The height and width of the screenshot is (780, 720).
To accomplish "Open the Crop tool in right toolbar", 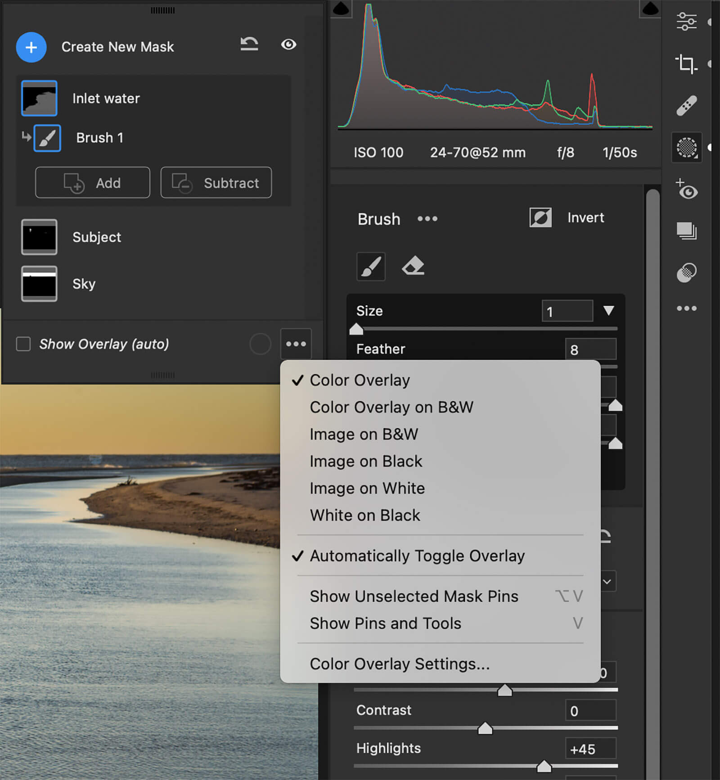I will tap(686, 63).
